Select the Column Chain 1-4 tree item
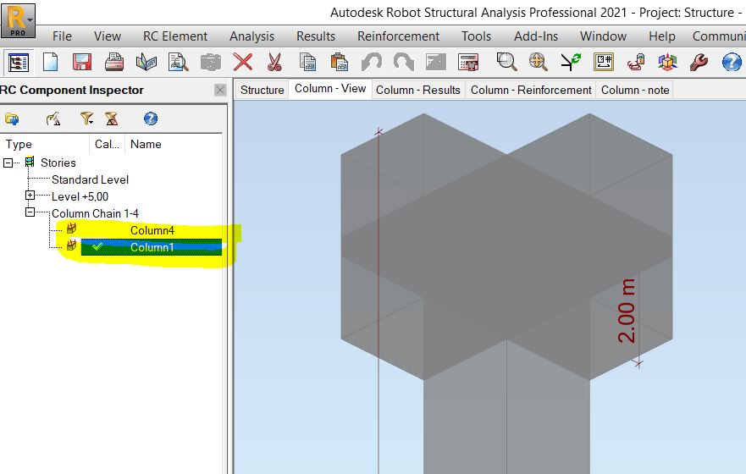This screenshot has width=746, height=474. (x=95, y=213)
